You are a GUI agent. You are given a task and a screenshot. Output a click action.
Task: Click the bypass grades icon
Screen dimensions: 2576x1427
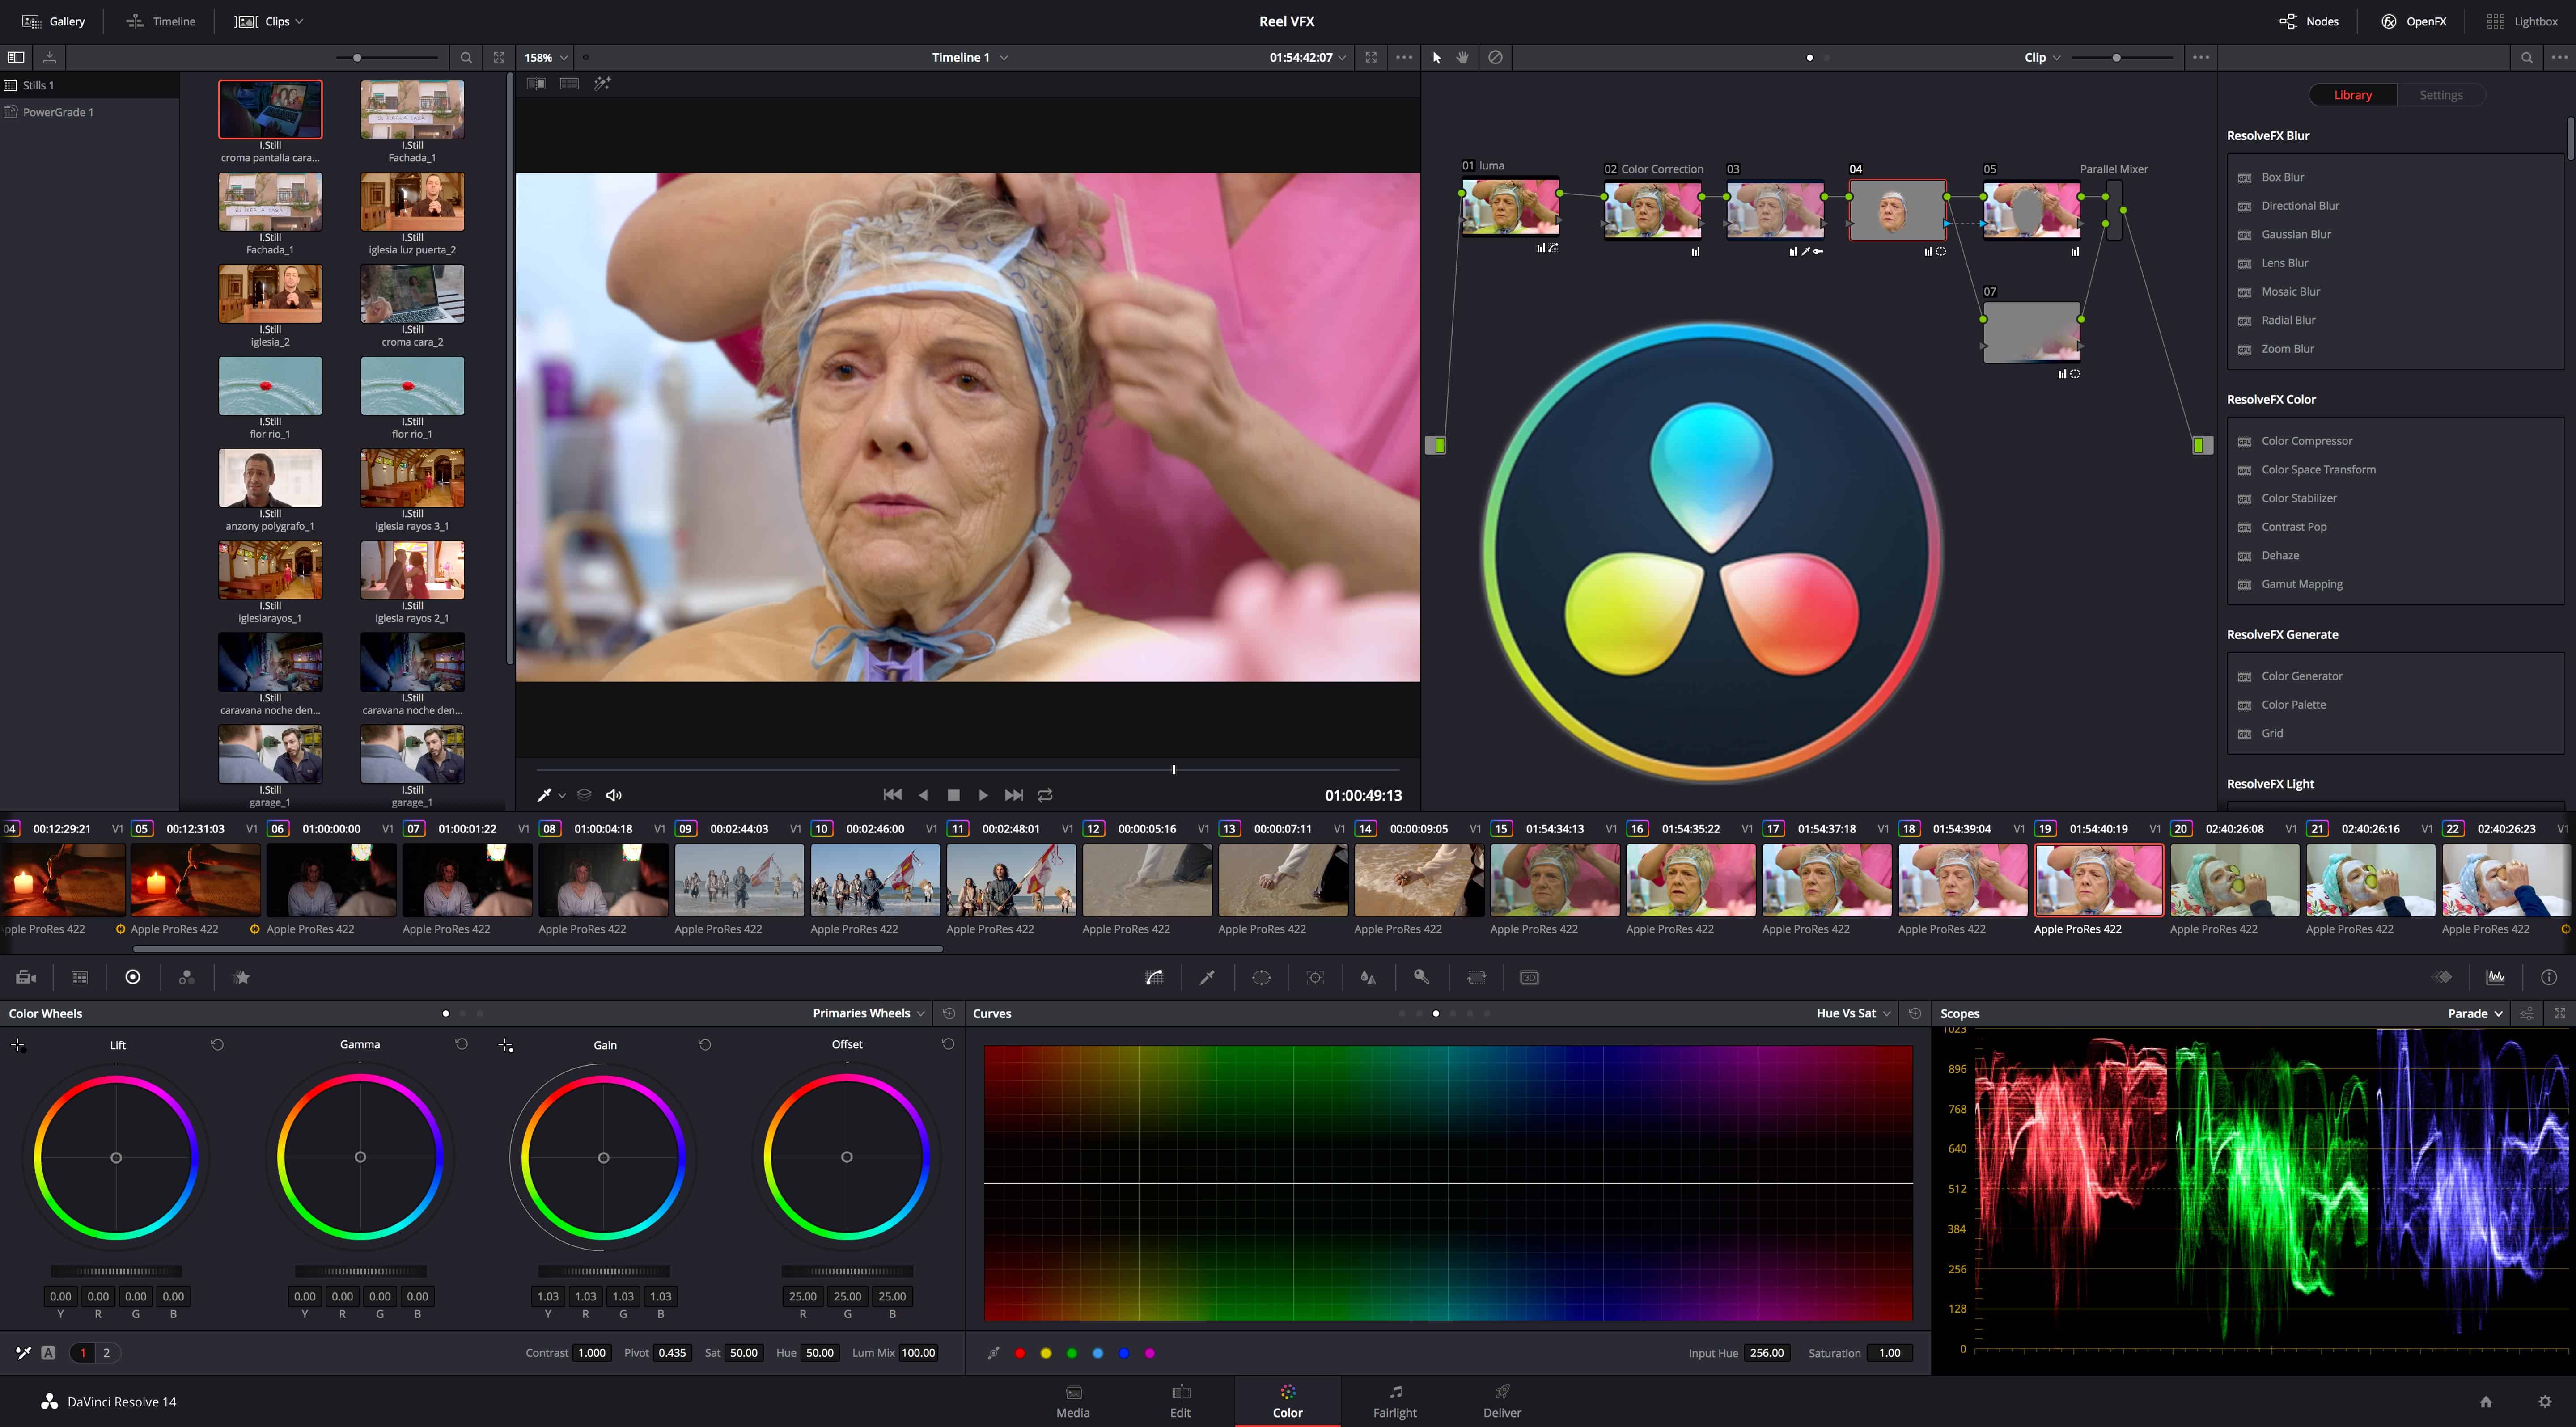click(1495, 57)
